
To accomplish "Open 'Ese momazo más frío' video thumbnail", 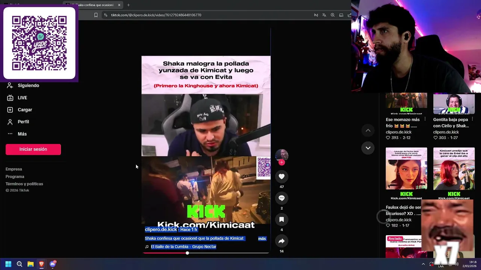I will pyautogui.click(x=406, y=103).
